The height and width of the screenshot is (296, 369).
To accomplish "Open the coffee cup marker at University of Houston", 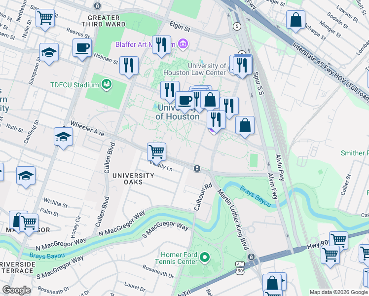I will [184, 101].
